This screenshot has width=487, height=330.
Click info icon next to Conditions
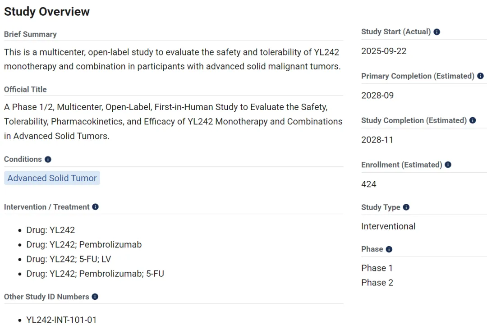pyautogui.click(x=48, y=160)
